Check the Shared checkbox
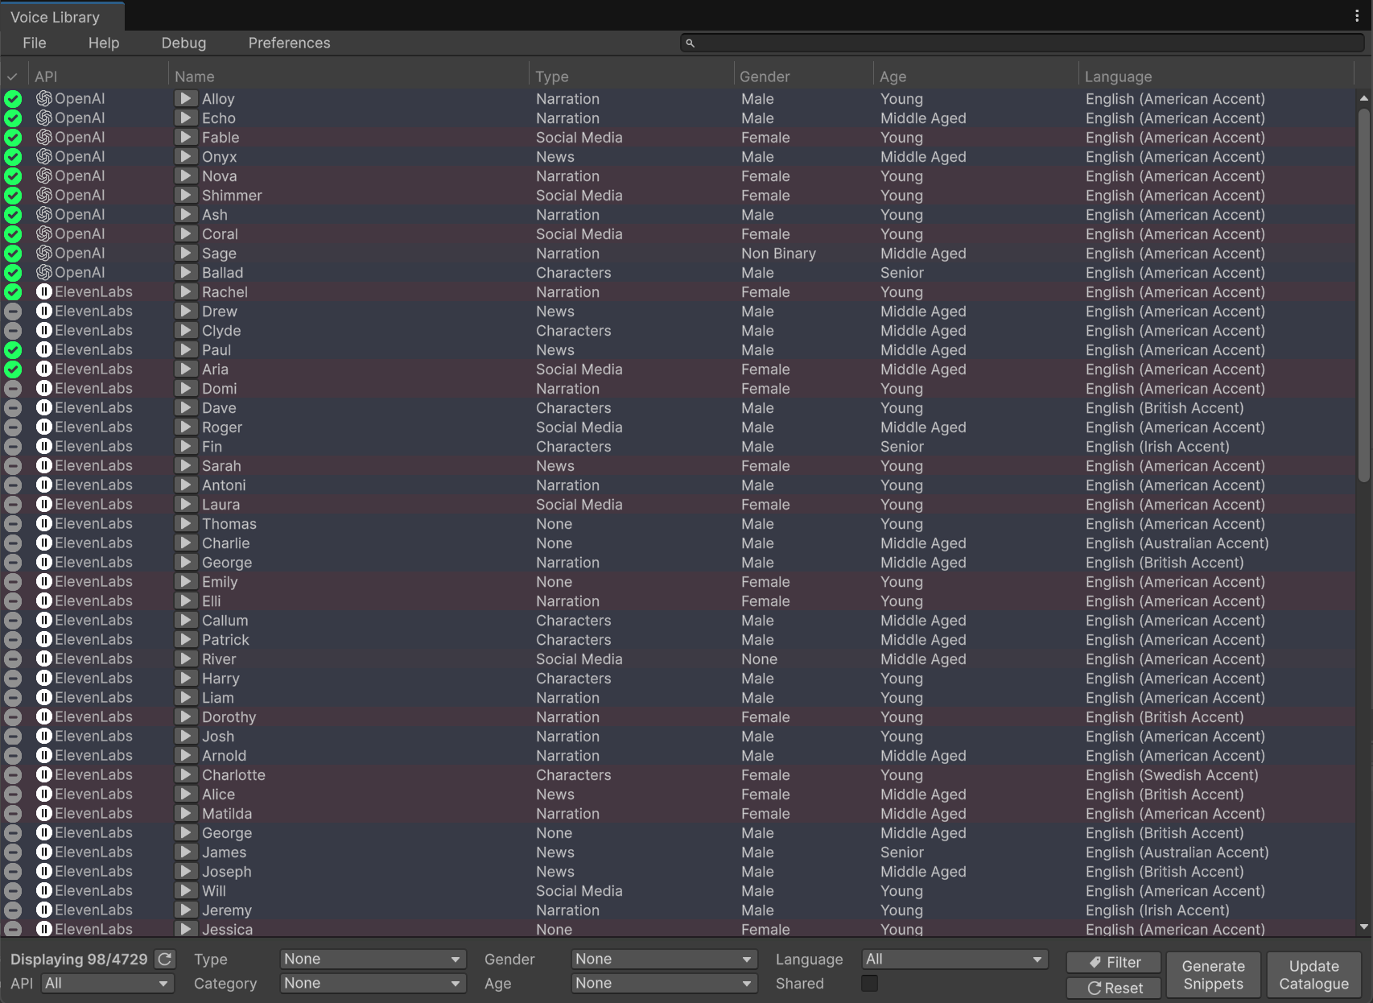The height and width of the screenshot is (1003, 1373). click(x=869, y=983)
